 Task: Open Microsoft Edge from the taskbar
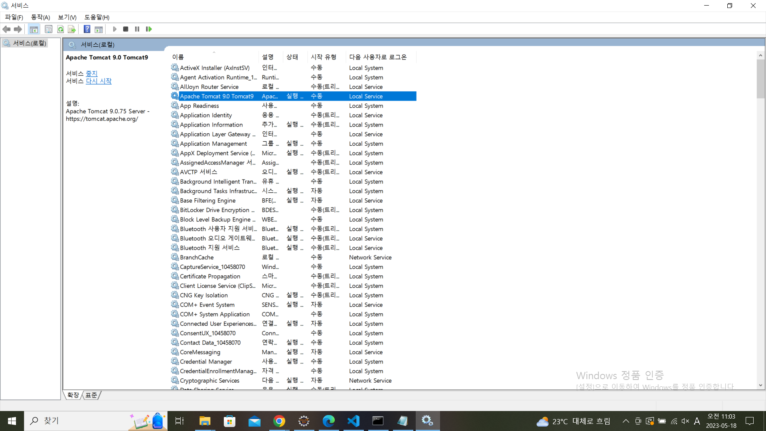coord(329,421)
